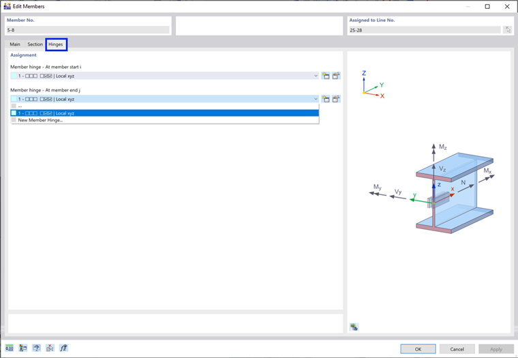This screenshot has width=518, height=358.
Task: Select 'New Member Hinge...' from the list
Action: point(164,120)
